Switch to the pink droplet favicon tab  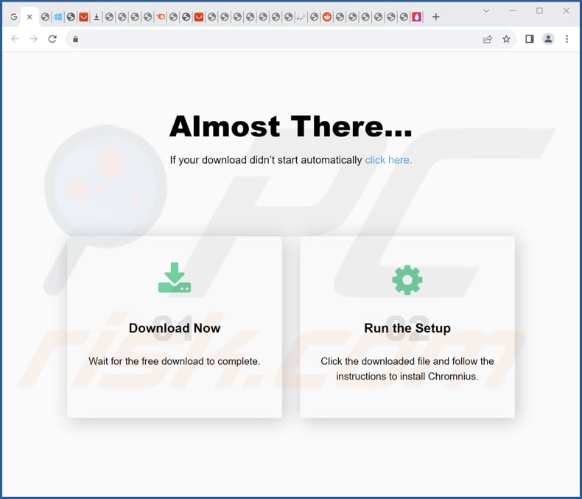pyautogui.click(x=417, y=17)
